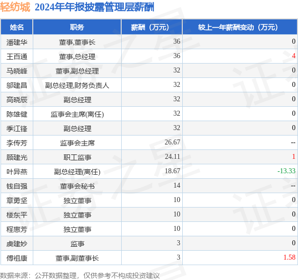
Task: Click the name 虞建妙
Action: pos(17,244)
